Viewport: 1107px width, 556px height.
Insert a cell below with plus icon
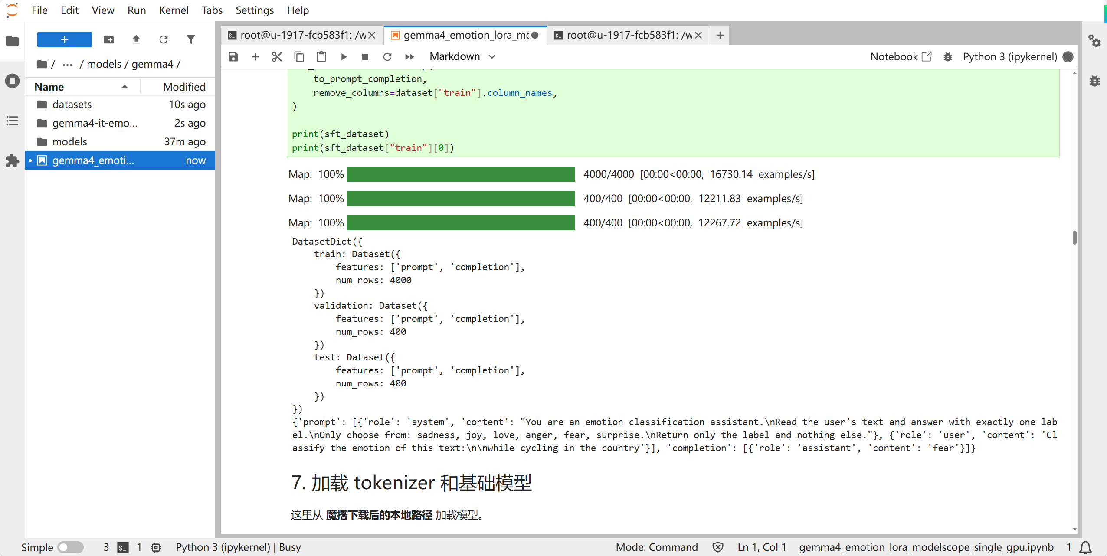point(255,57)
